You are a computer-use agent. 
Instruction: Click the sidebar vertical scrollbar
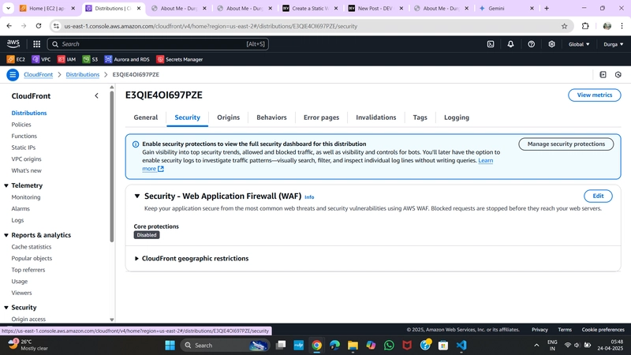tap(111, 165)
